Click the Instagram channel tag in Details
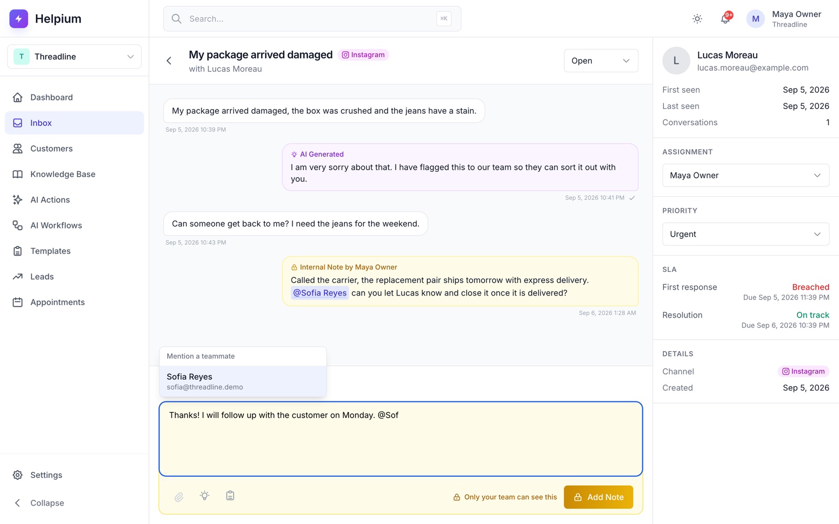 803,372
